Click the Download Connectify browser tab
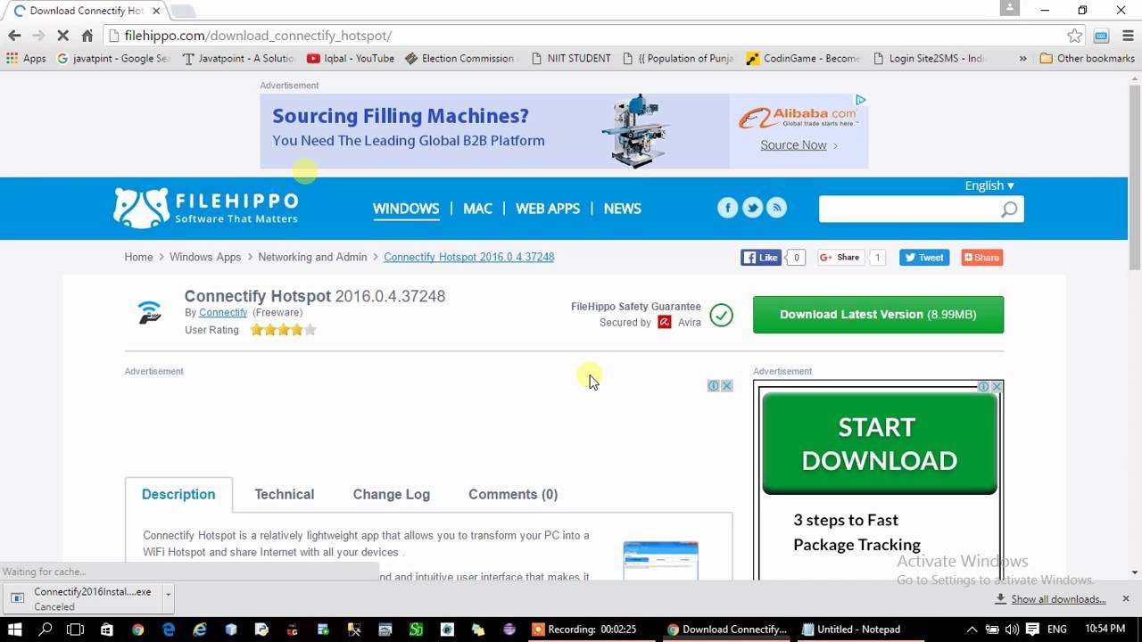Viewport: 1142px width, 642px height. (x=86, y=11)
